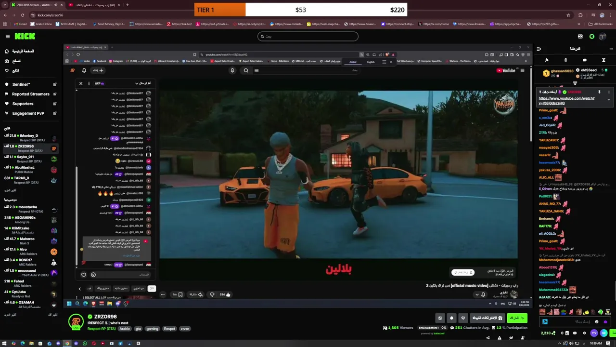Click the hourglass slow-mode icon

coord(603,60)
